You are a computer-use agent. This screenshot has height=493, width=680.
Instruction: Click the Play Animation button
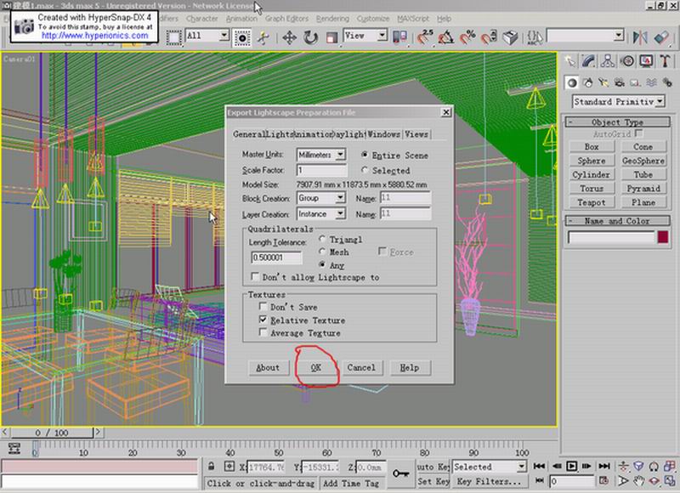point(572,467)
